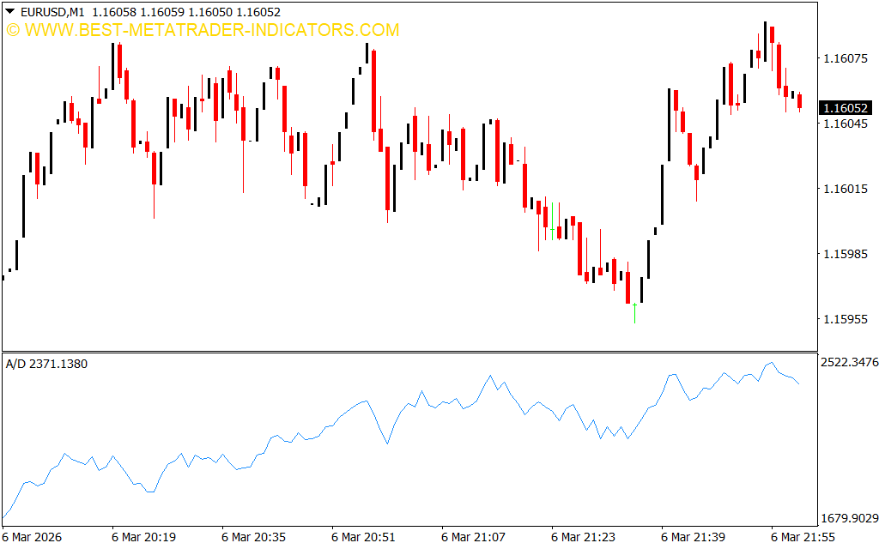Click the 6 Mar 20:51 time marker
879x549 pixels.
point(363,537)
